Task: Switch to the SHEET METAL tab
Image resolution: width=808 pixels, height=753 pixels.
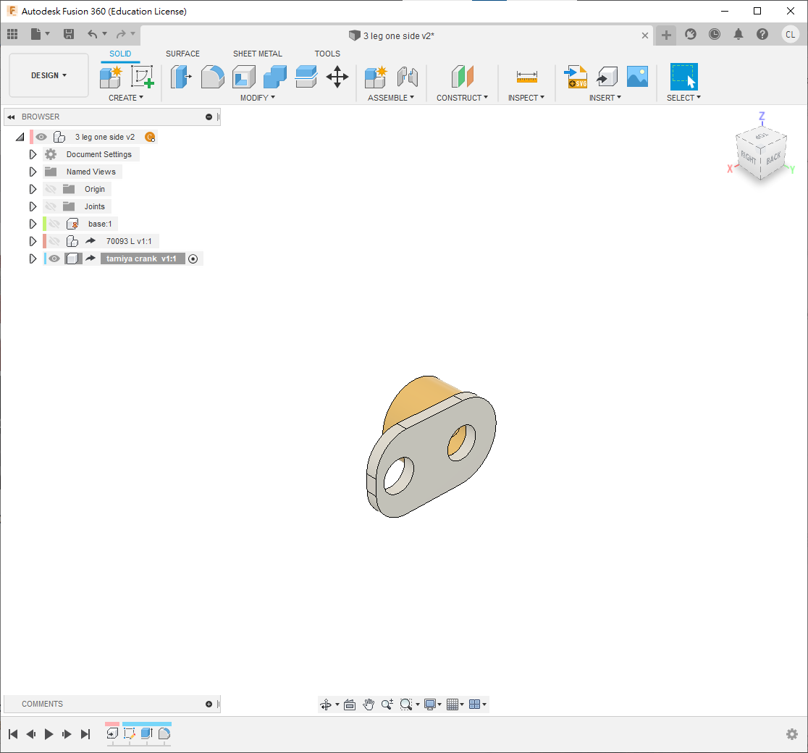Action: pos(257,54)
